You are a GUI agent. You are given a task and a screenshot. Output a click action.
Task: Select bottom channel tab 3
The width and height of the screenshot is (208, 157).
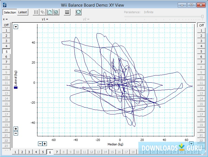pyautogui.click(x=29, y=152)
